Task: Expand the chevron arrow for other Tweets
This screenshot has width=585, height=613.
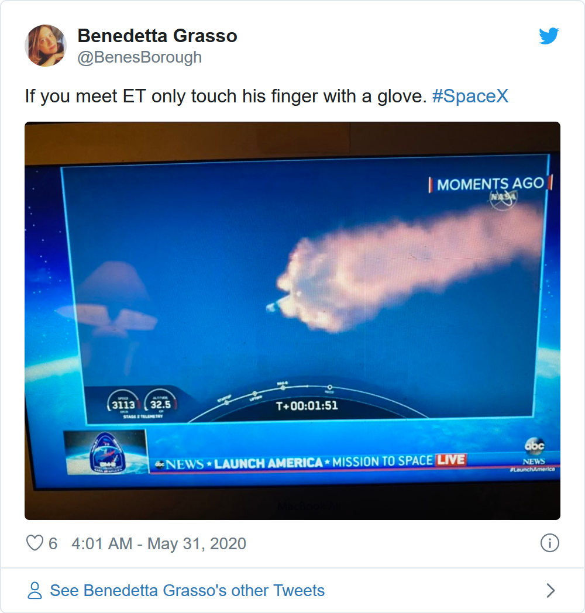Action: pos(550,590)
